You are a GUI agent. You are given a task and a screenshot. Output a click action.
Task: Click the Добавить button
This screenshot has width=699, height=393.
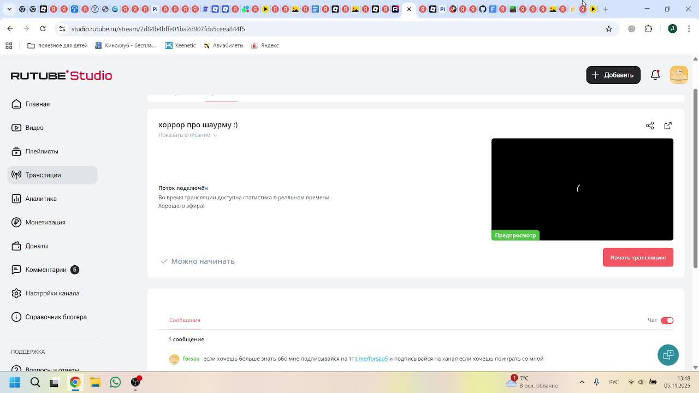(613, 75)
